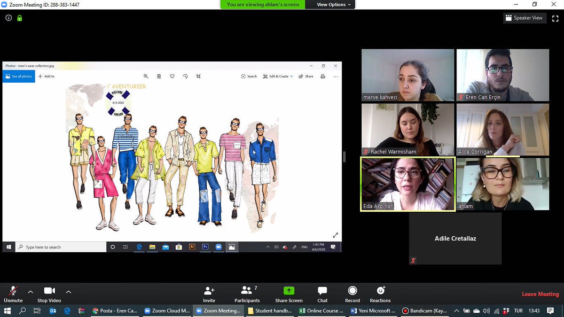
Task: Click local taskbar search magnifier
Action: 22,311
